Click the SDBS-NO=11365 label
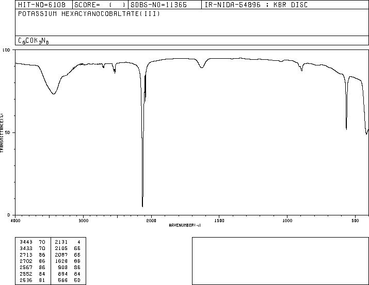The height and width of the screenshot is (285, 369). pos(158,5)
